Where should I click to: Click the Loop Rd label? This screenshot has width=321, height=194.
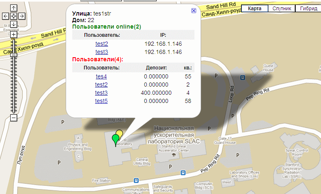pos(231,94)
